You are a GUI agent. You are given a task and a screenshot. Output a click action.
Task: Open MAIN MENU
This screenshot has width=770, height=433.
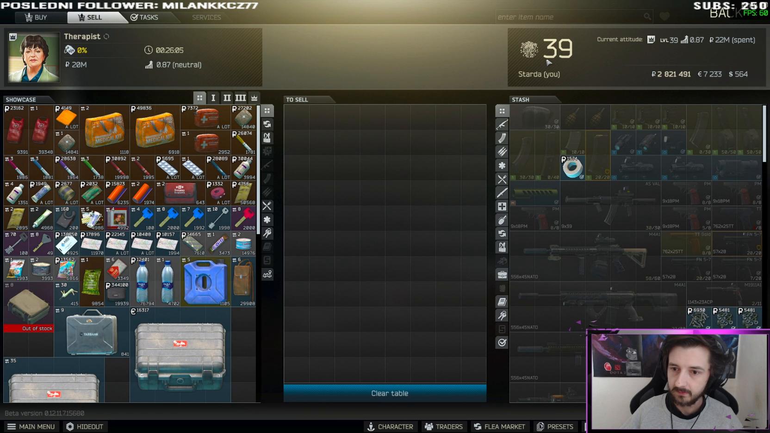coord(31,427)
